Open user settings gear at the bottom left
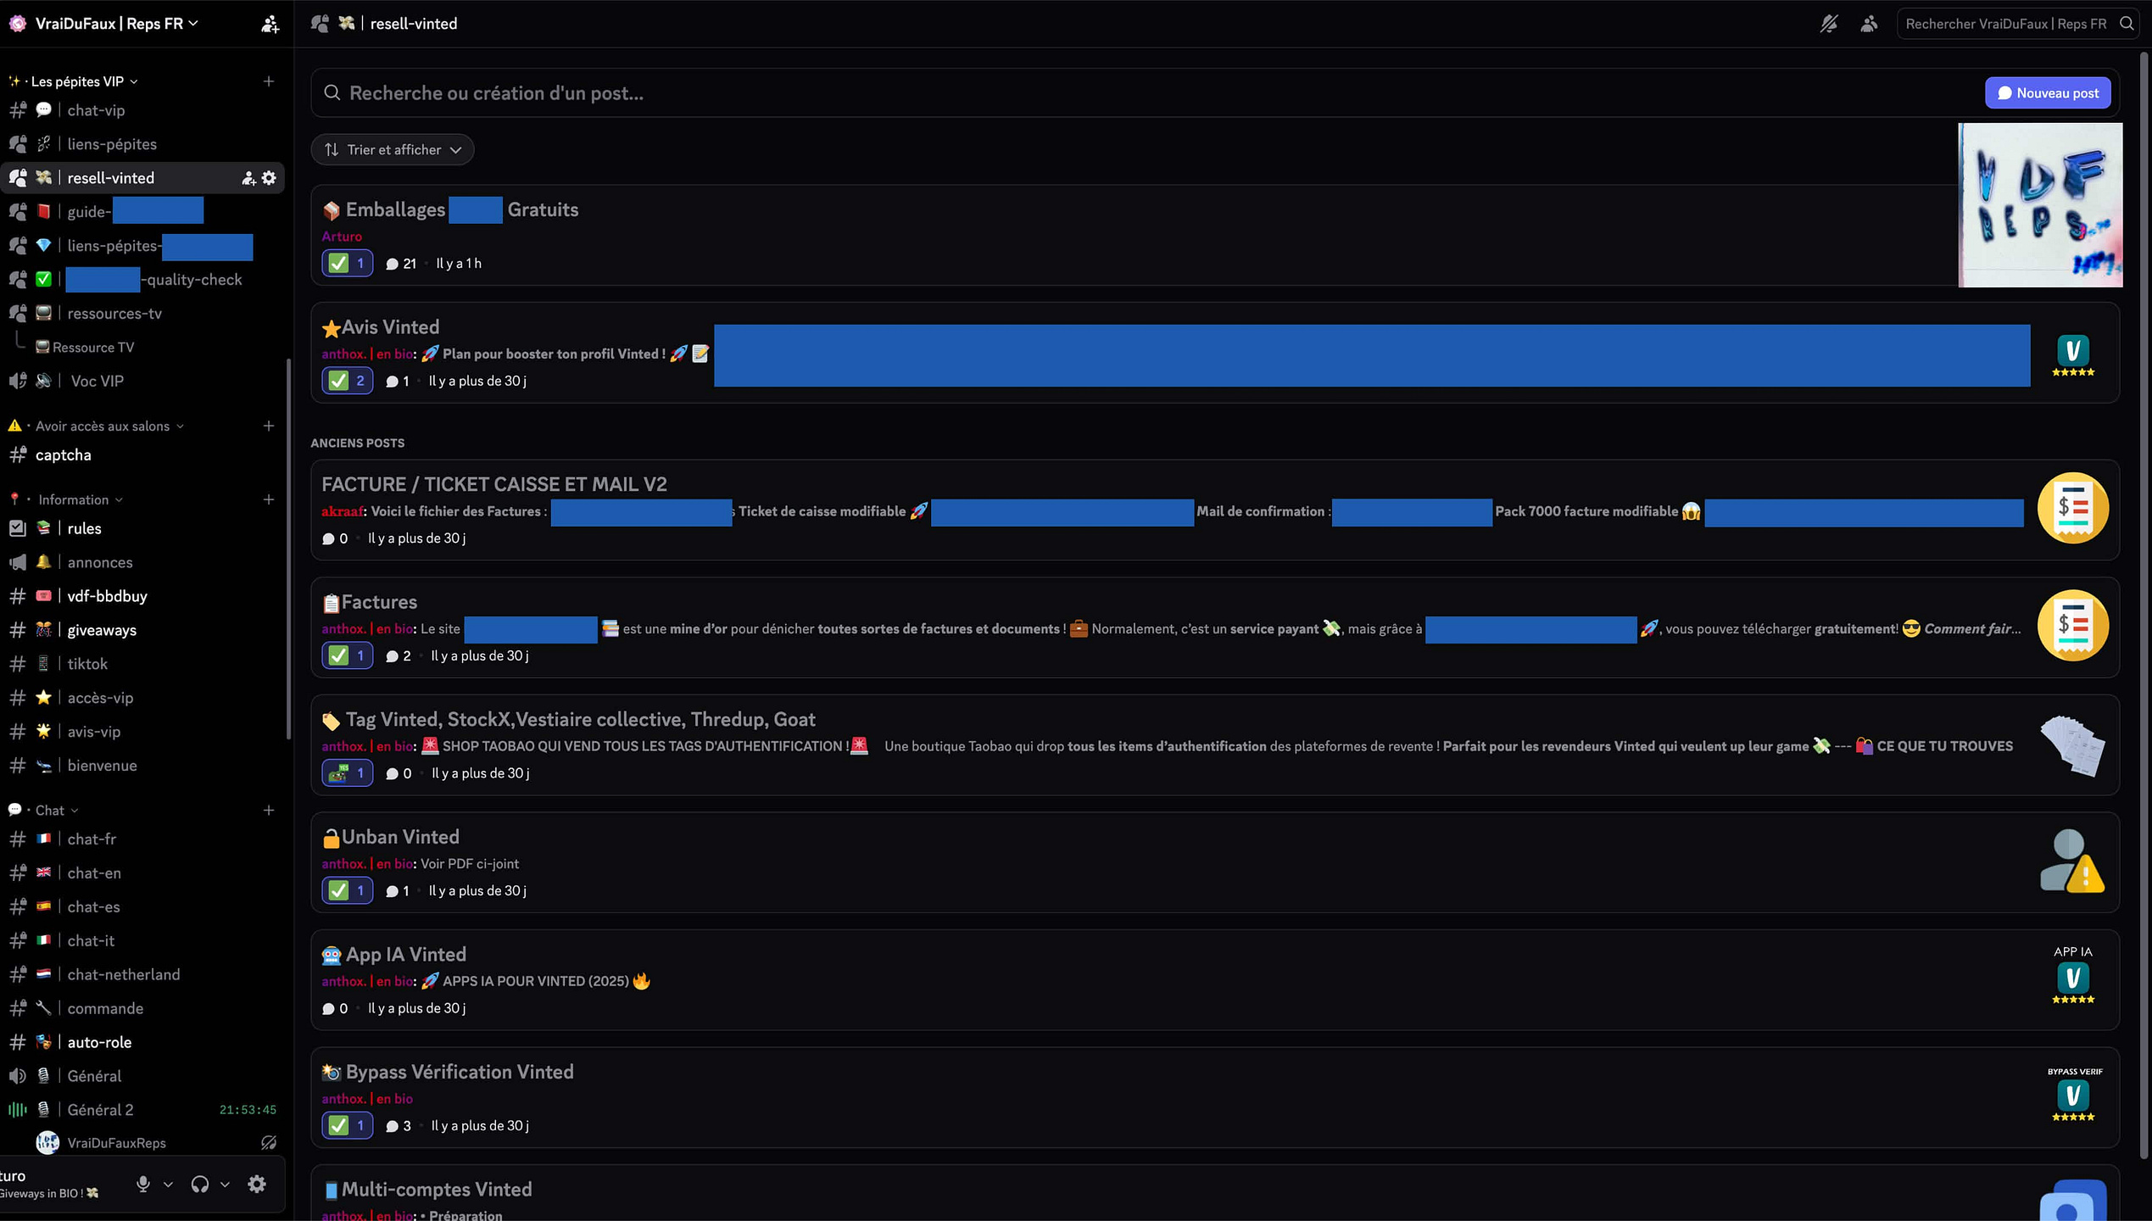The height and width of the screenshot is (1221, 2152). tap(257, 1184)
